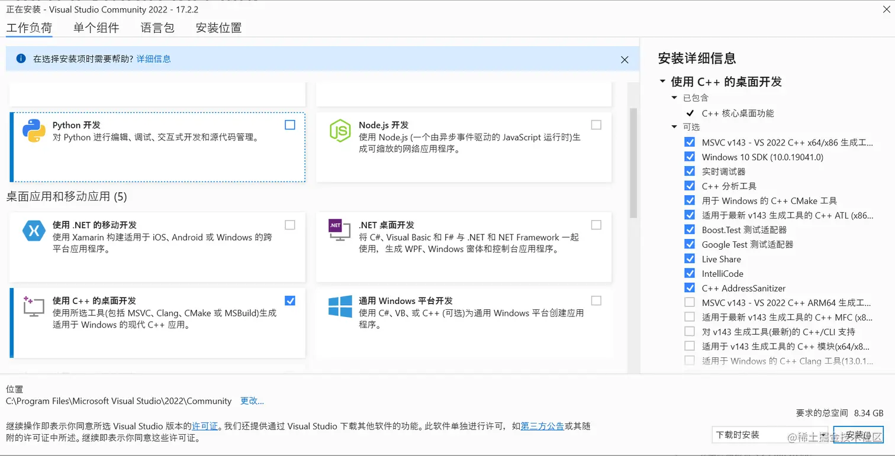This screenshot has width=895, height=456.
Task: Uncheck Live Share component
Action: pyautogui.click(x=690, y=258)
